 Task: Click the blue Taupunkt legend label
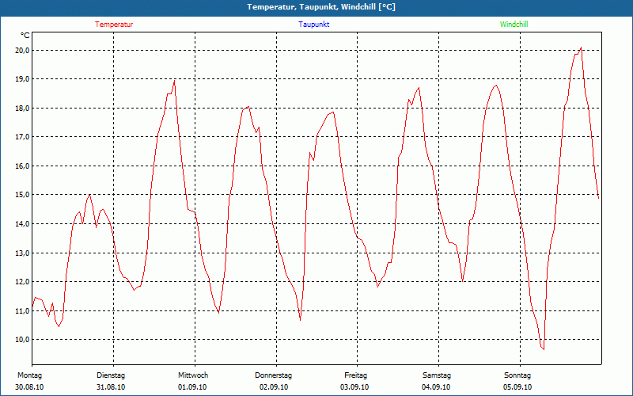point(313,25)
